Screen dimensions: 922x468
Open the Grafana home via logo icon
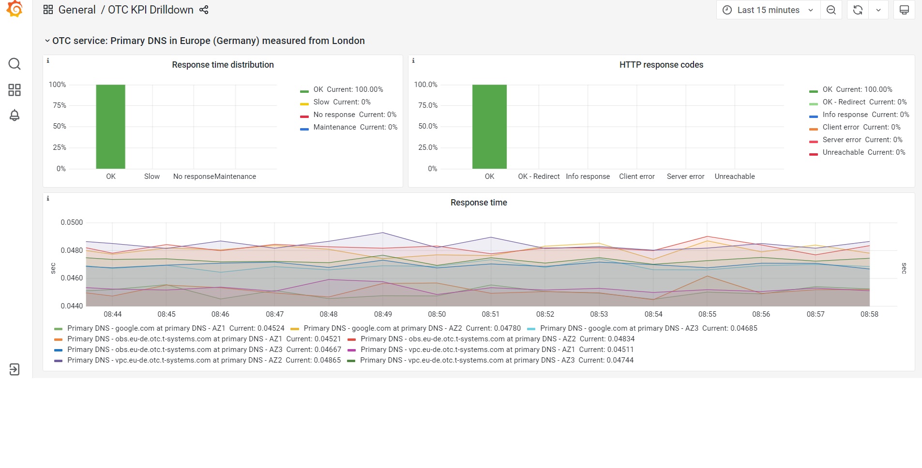(x=15, y=10)
